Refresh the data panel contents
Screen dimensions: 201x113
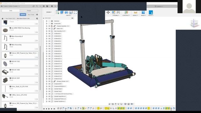[34, 6]
